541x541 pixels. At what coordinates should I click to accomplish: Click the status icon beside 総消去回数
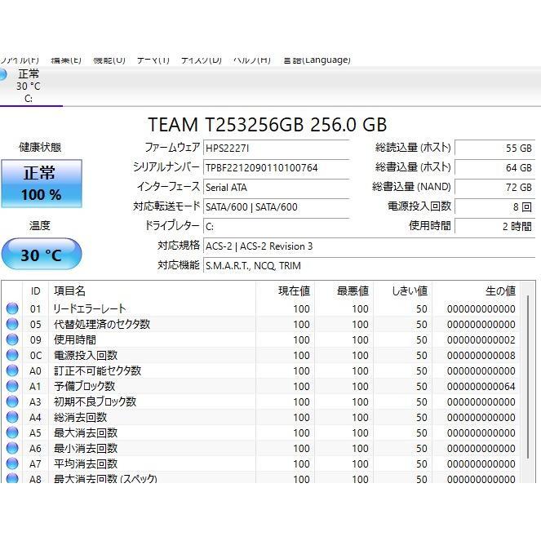point(11,417)
